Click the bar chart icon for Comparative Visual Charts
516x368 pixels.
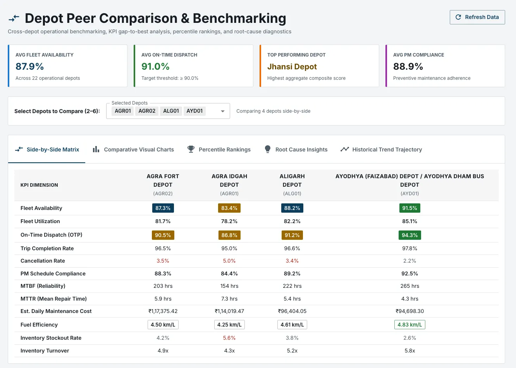[x=96, y=149]
